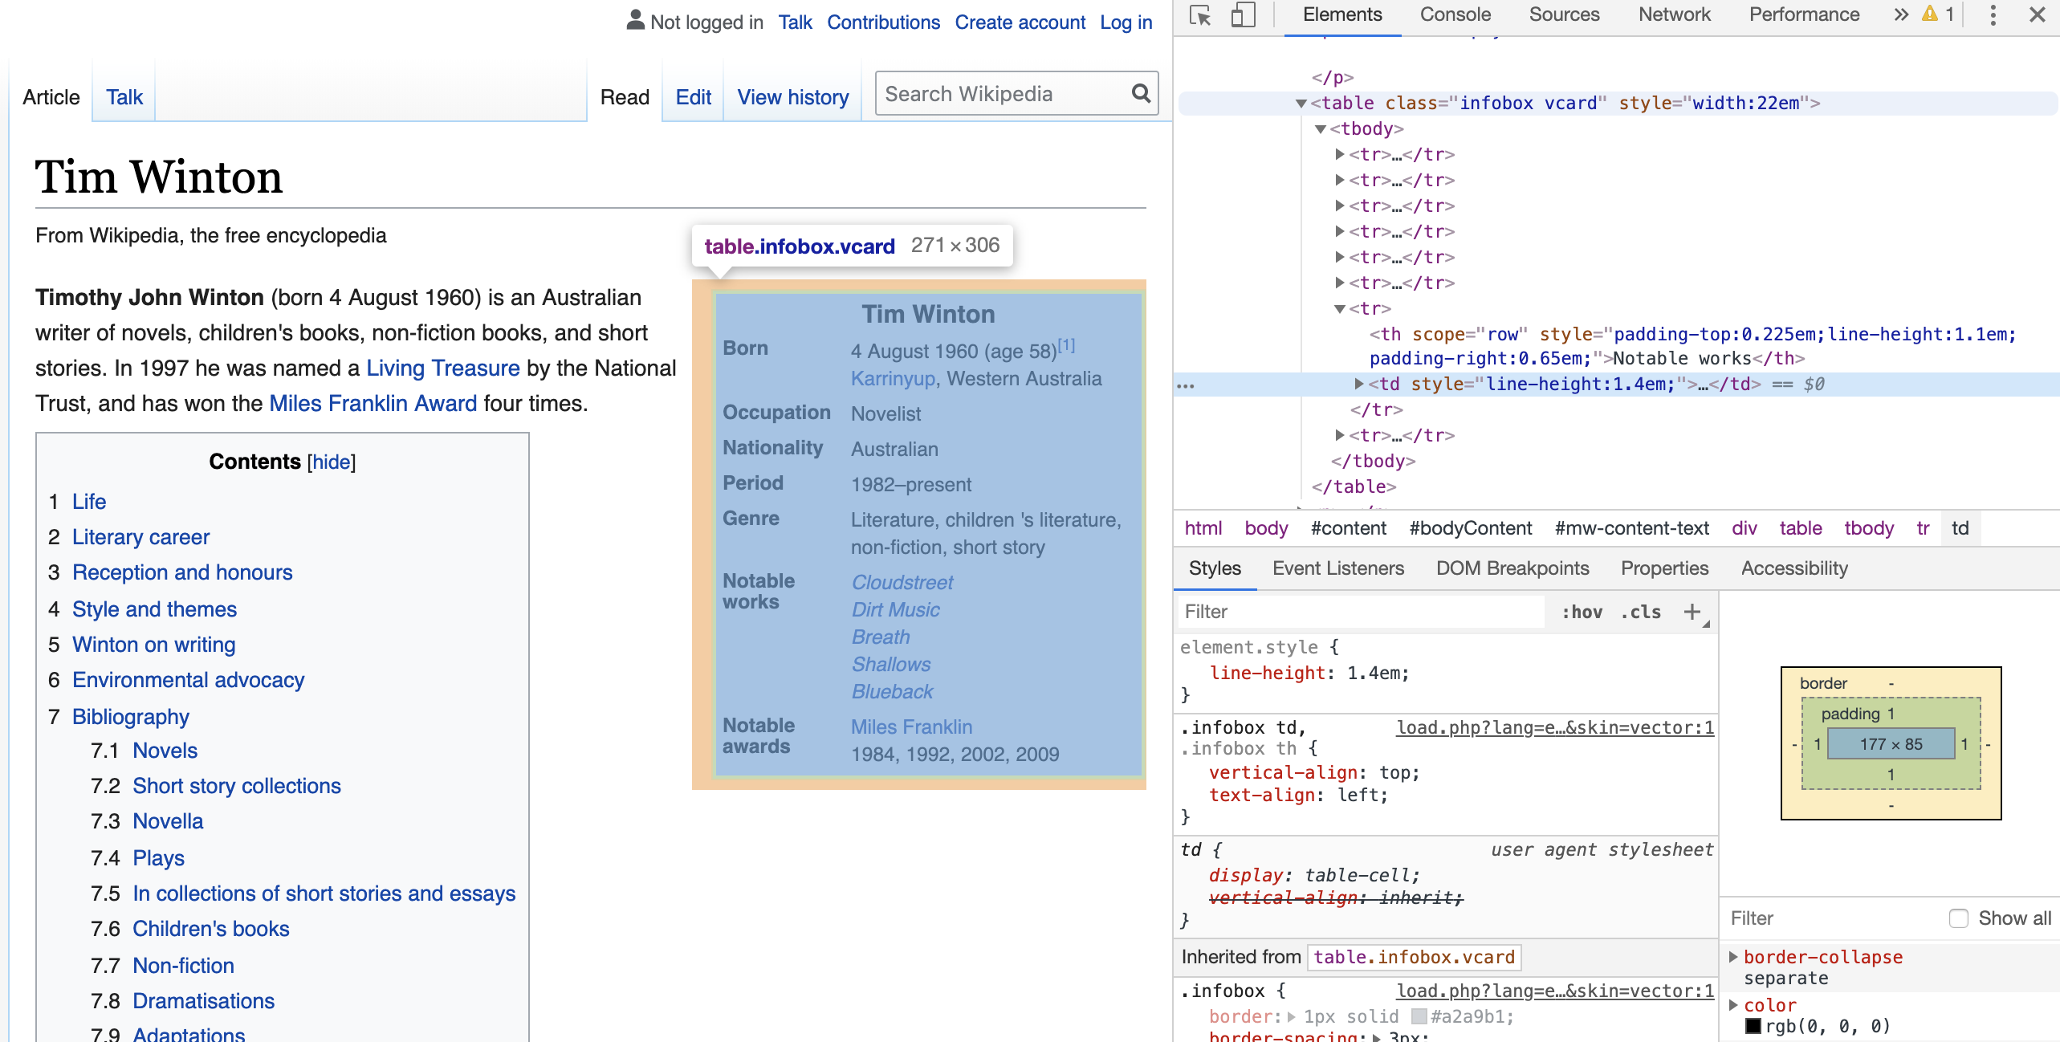Toggle the .cls class editor button
This screenshot has width=2060, height=1042.
[1640, 612]
